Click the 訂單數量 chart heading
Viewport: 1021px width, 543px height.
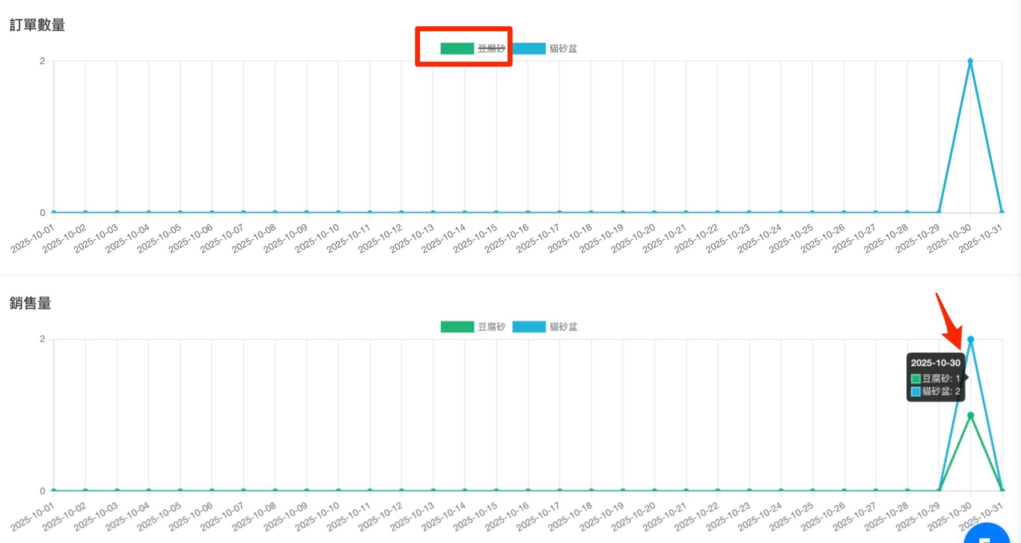[x=37, y=25]
